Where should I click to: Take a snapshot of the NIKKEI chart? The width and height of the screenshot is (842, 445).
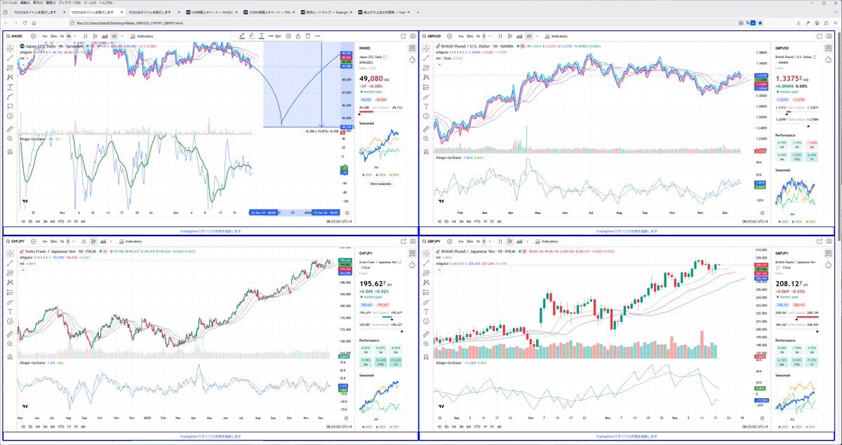(413, 36)
